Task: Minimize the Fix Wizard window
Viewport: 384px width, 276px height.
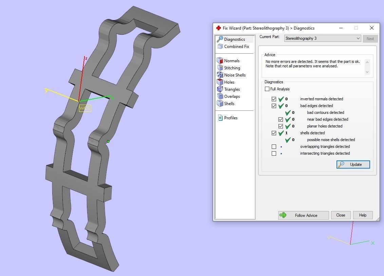Action: pyautogui.click(x=341, y=28)
